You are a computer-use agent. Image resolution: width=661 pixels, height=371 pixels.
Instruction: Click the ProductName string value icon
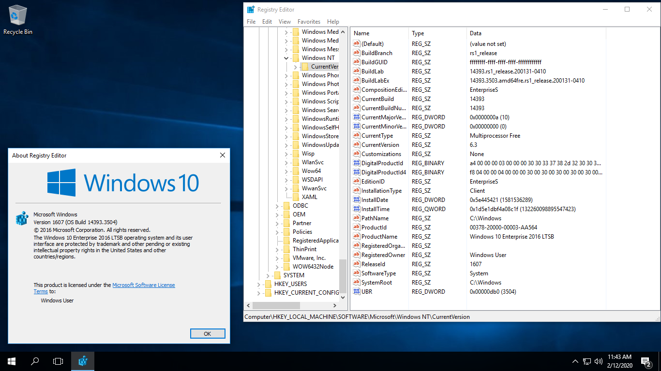(x=357, y=237)
